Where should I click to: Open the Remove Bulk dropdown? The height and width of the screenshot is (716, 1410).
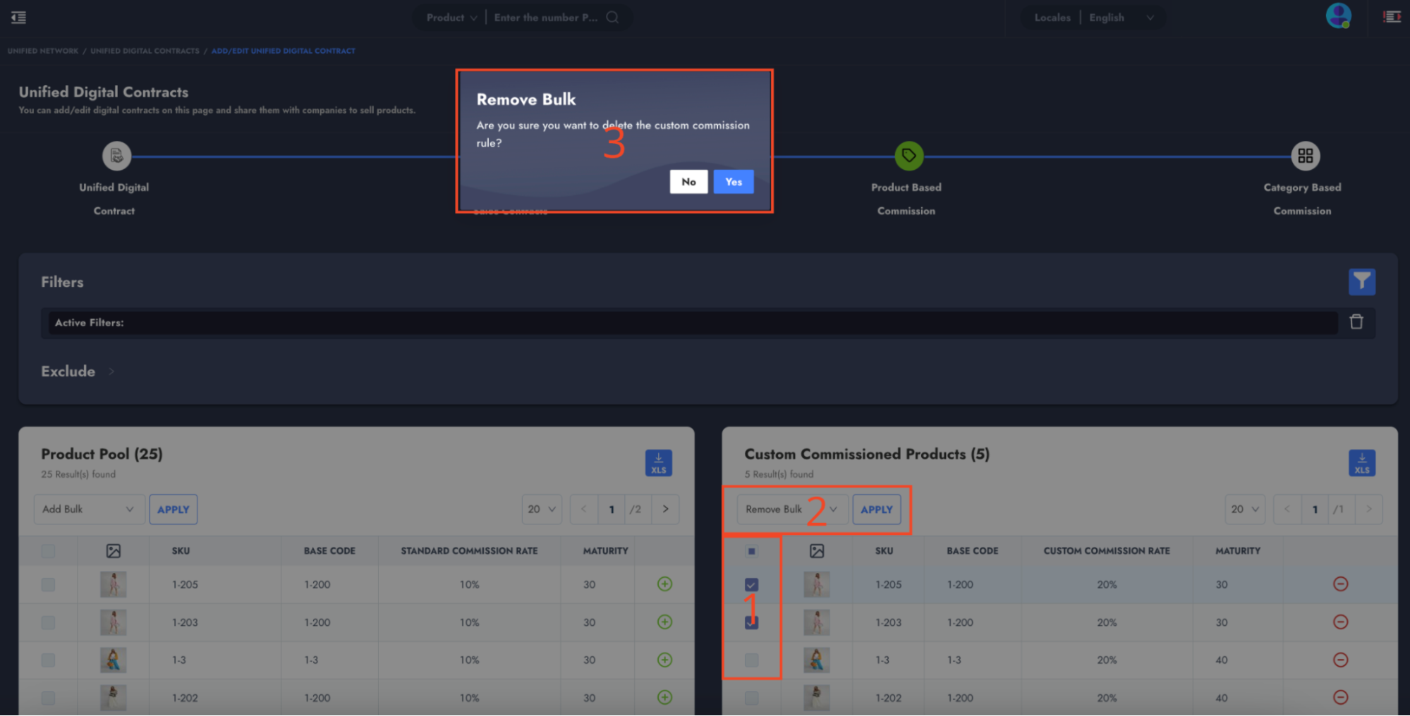(x=791, y=510)
